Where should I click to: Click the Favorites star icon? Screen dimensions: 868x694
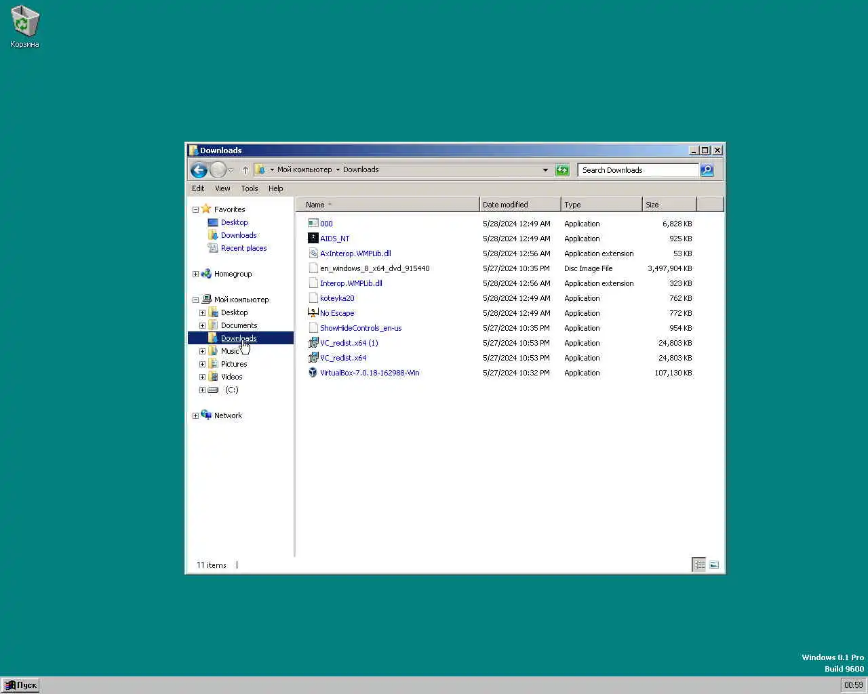coord(206,209)
